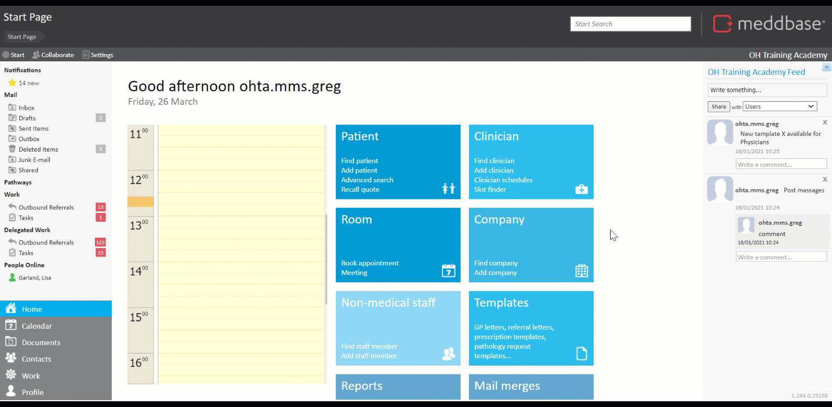Click the Patient tile people icon

coord(449,188)
